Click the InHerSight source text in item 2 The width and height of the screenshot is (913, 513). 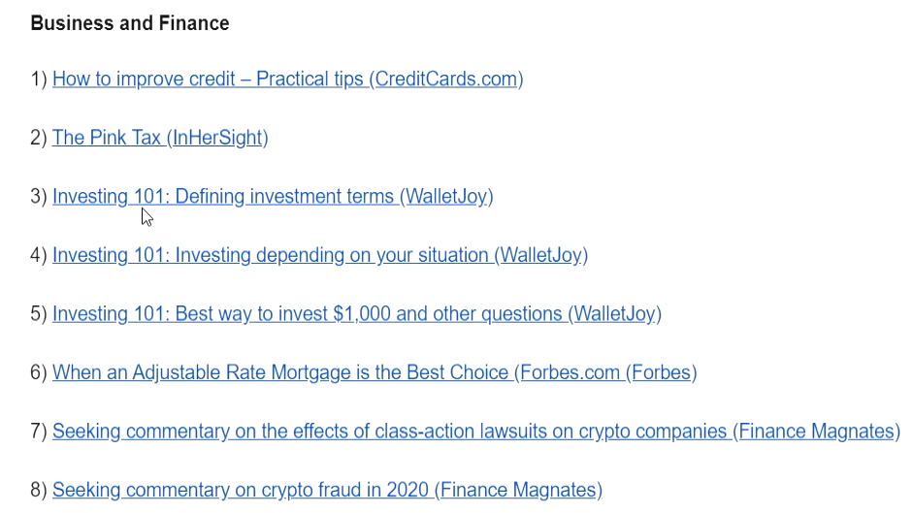pyautogui.click(x=217, y=138)
